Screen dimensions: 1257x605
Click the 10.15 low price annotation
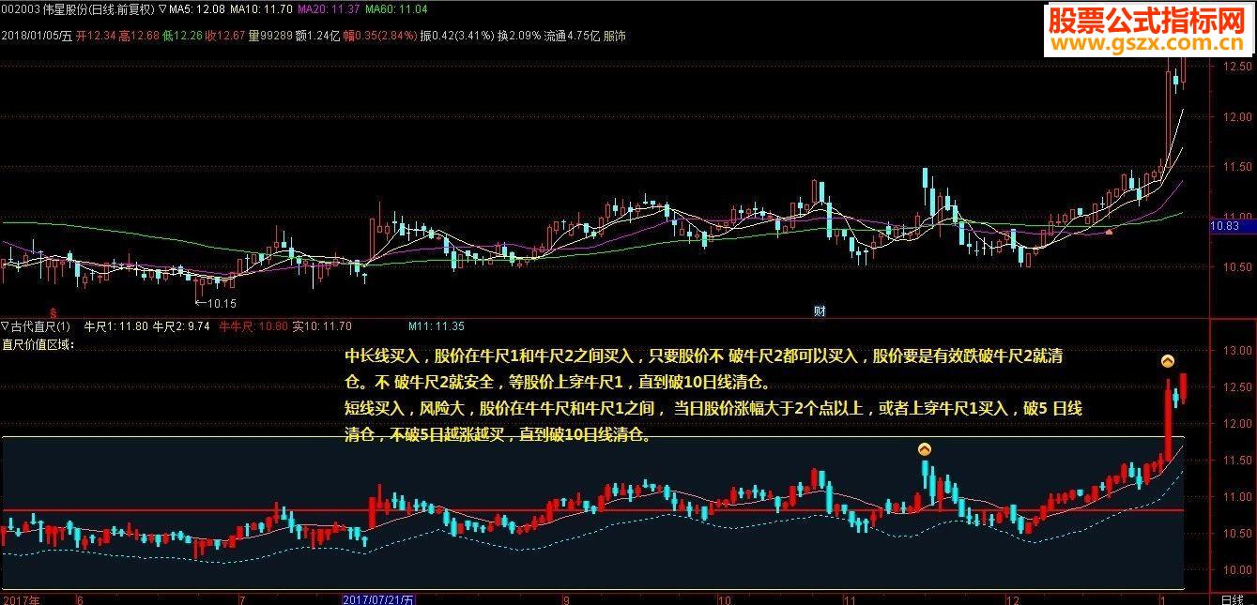coord(216,303)
